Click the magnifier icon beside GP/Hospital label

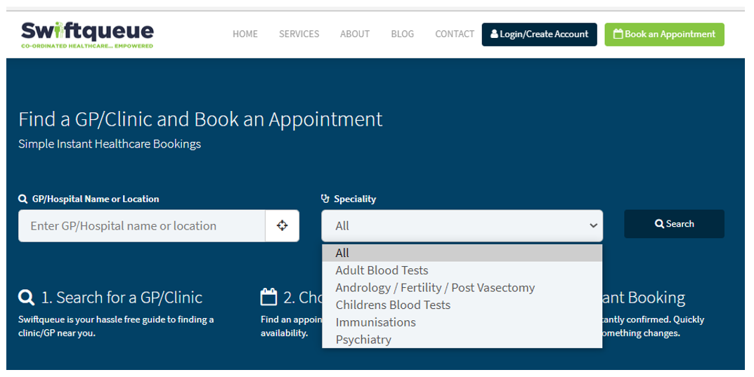click(x=22, y=199)
